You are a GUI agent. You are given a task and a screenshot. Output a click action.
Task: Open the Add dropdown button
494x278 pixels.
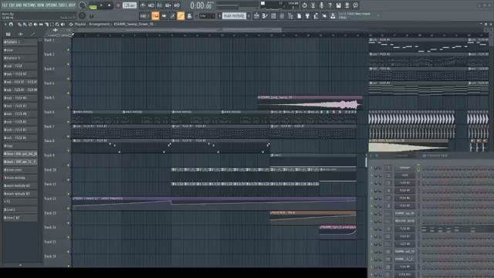pyautogui.click(x=144, y=15)
